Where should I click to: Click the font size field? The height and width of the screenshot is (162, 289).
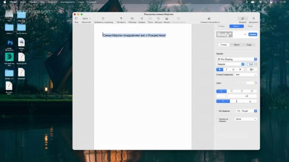click(250, 64)
